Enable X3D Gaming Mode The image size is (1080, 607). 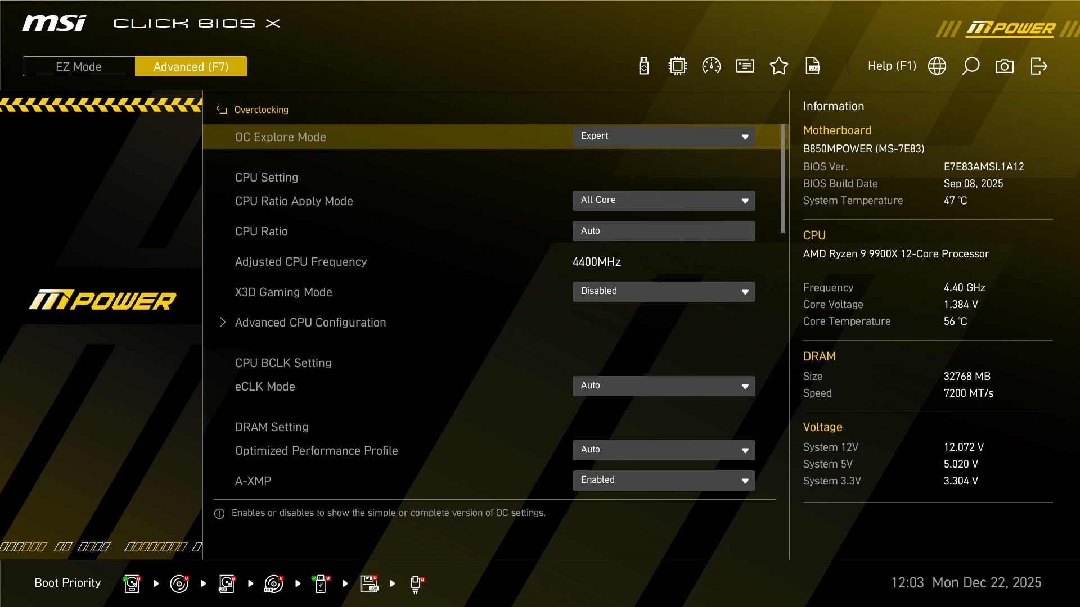coord(664,291)
